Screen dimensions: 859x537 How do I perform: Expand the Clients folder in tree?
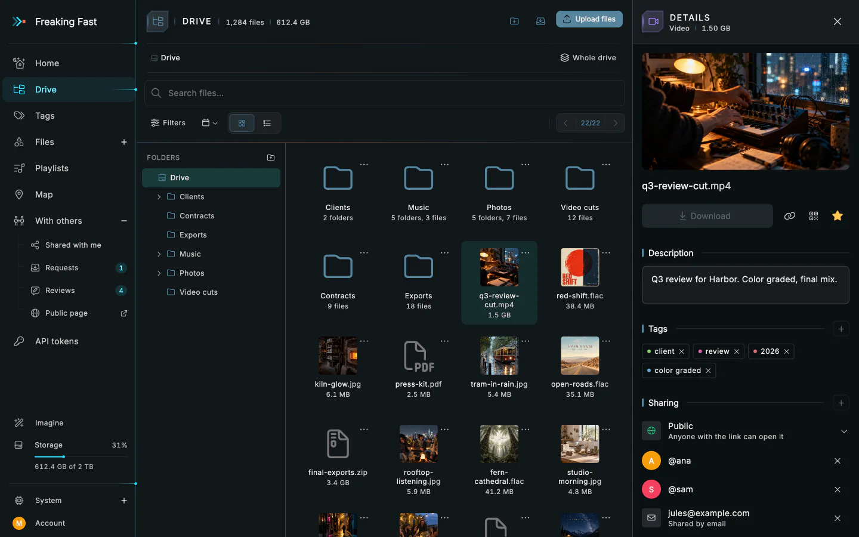(x=159, y=197)
